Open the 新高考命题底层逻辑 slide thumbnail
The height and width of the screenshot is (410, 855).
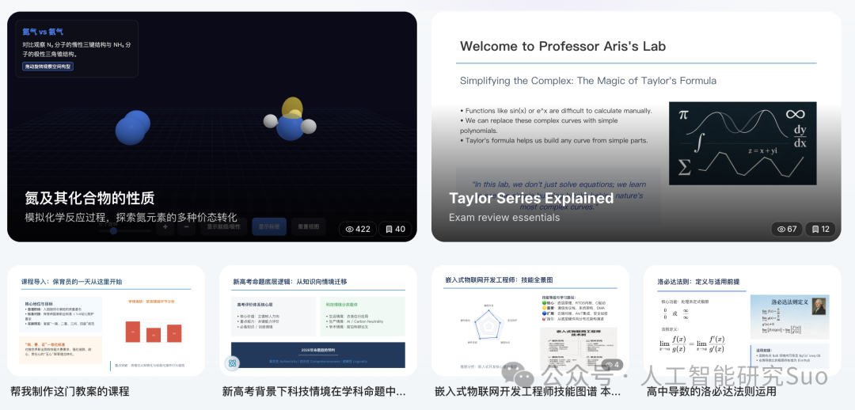(x=318, y=321)
